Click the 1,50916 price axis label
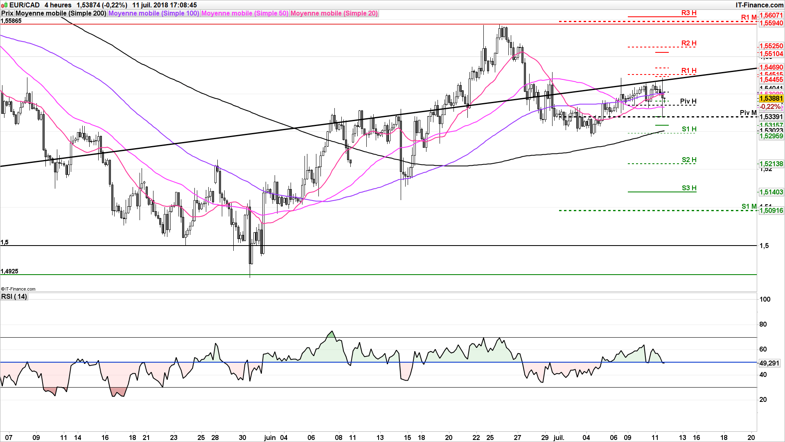This screenshot has height=442, width=785. (x=771, y=211)
